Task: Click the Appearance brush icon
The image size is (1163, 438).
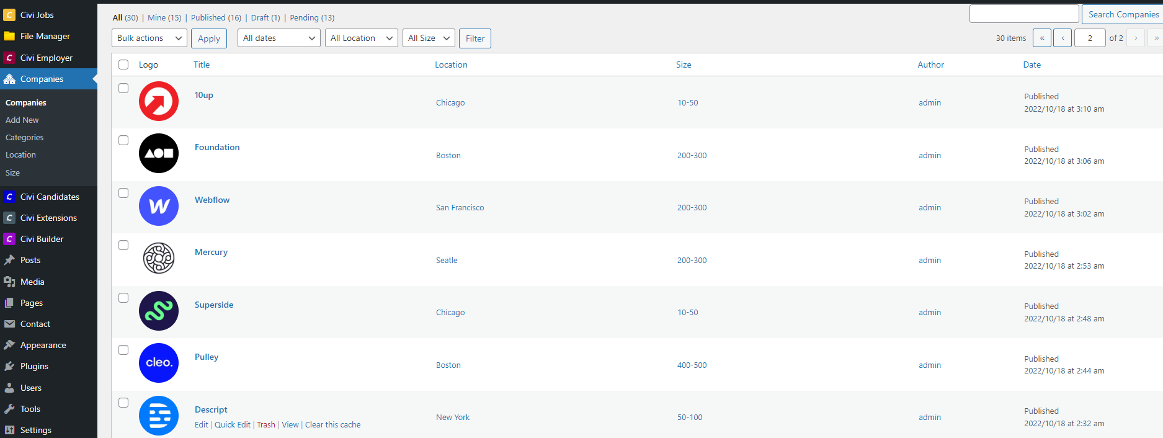Action: click(x=9, y=345)
